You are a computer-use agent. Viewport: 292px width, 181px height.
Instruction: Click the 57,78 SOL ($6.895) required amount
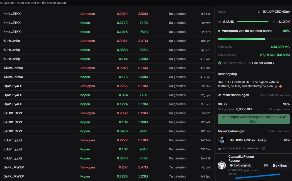pos(275,55)
